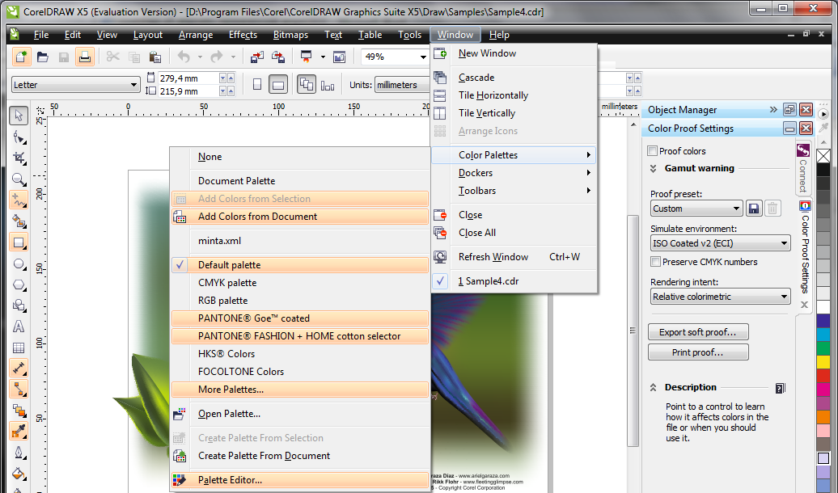Click the Export soft proof button
Image resolution: width=838 pixels, height=493 pixels.
[698, 332]
